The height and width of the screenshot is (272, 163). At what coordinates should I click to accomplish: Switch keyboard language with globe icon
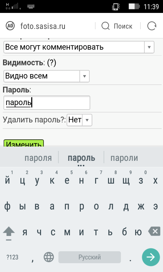[49, 257]
